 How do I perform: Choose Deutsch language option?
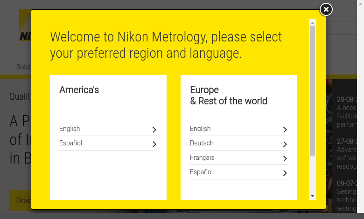[239, 143]
